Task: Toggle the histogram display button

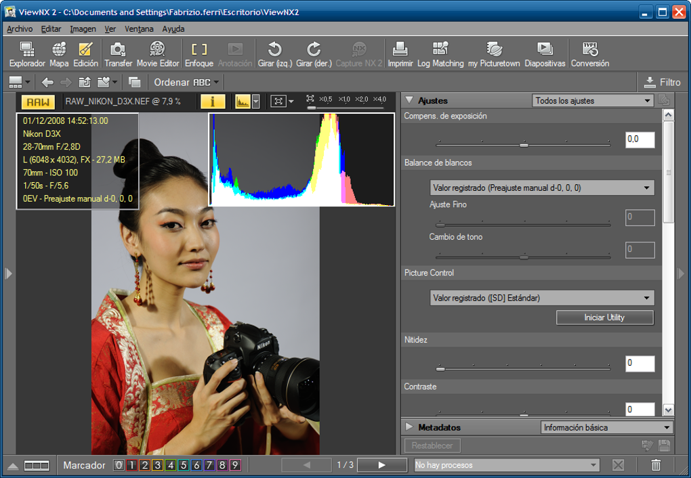Action: pos(243,102)
